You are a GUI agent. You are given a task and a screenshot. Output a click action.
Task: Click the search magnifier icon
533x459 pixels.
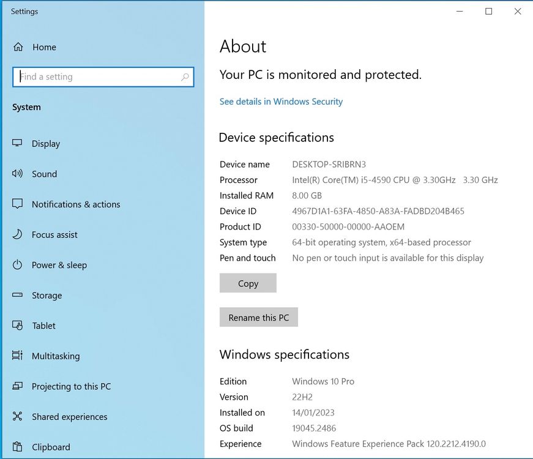pos(185,77)
